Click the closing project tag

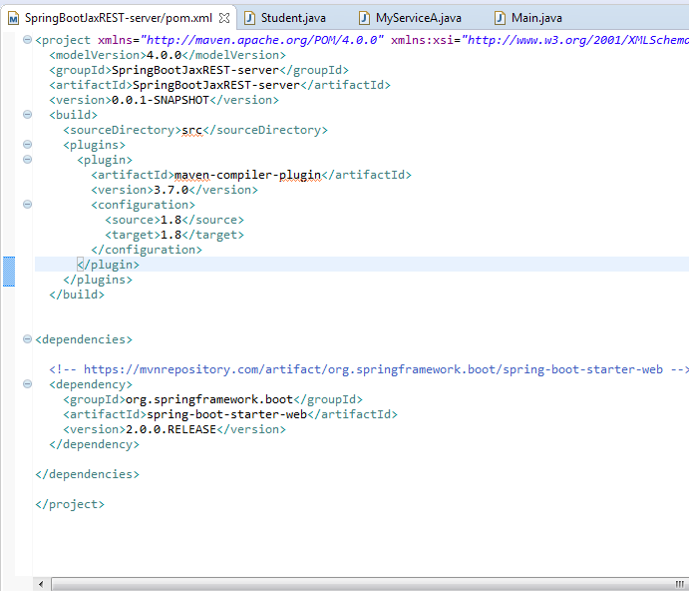click(x=70, y=504)
